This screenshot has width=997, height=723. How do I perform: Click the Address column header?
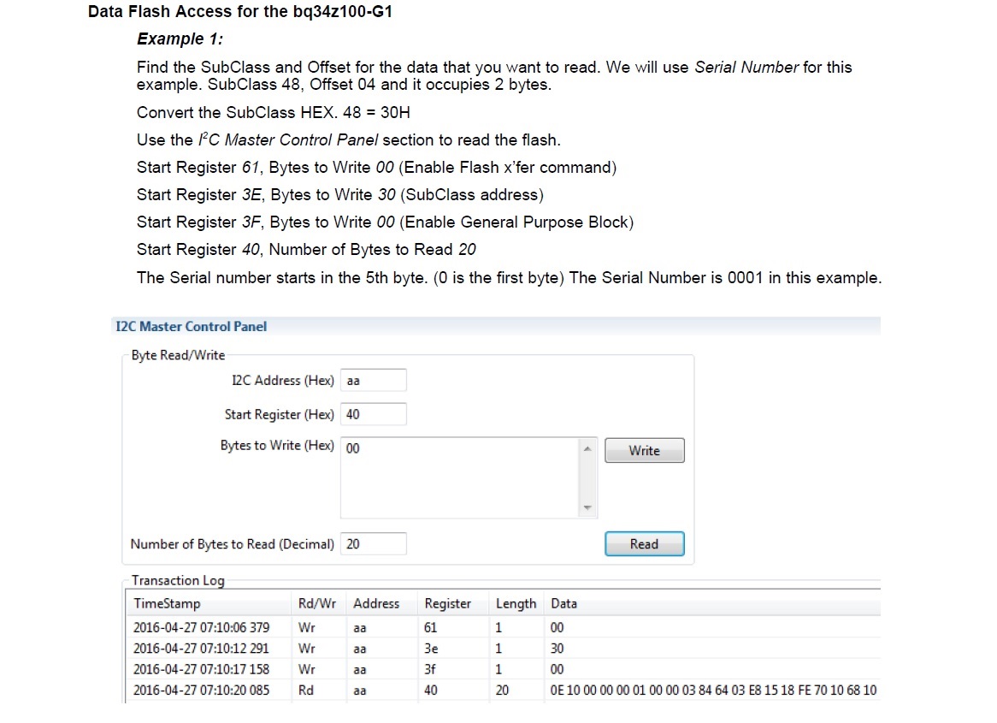pos(381,603)
